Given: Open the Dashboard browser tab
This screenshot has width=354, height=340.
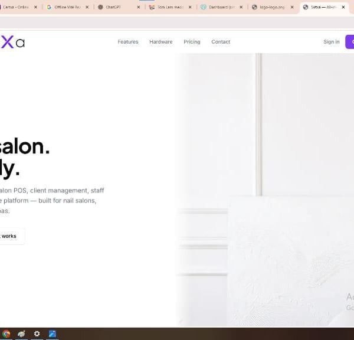Looking at the screenshot, I should coord(222,7).
